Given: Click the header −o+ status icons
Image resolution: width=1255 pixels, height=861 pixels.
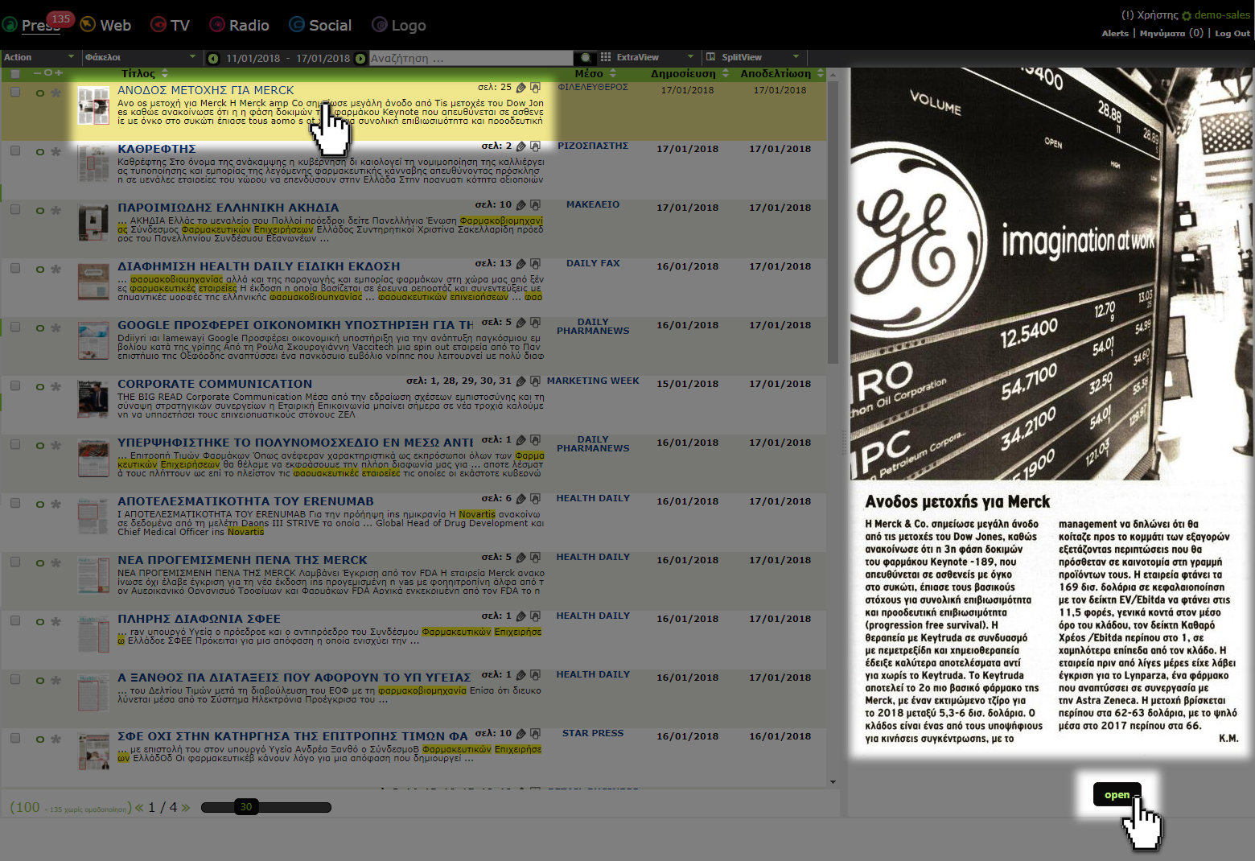Looking at the screenshot, I should click(47, 73).
